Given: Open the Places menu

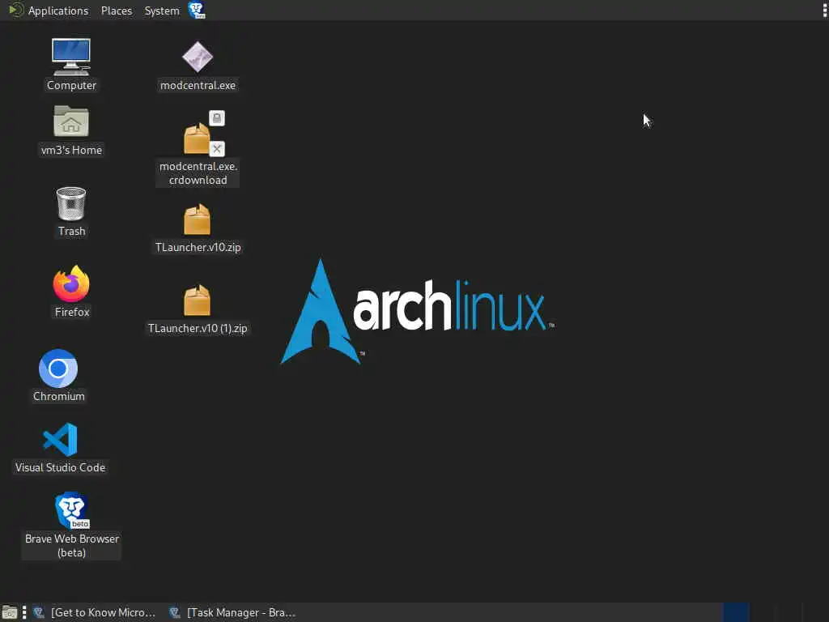Looking at the screenshot, I should tap(117, 11).
